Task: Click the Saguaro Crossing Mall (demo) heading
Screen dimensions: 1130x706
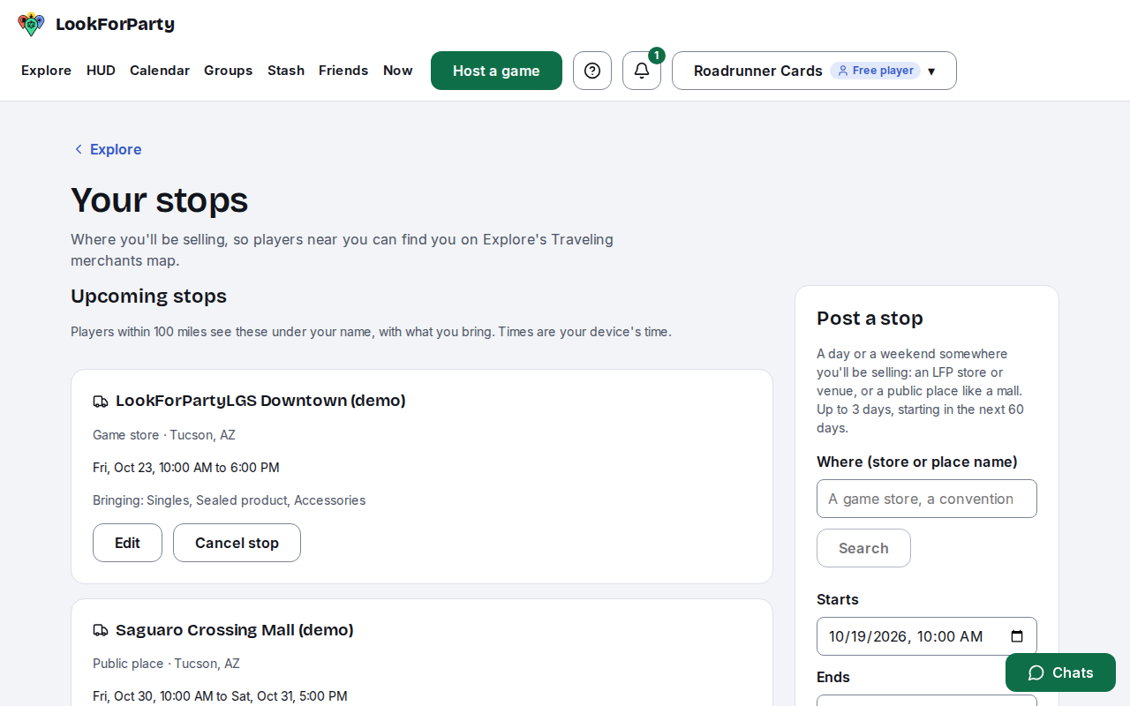Action: [x=235, y=630]
